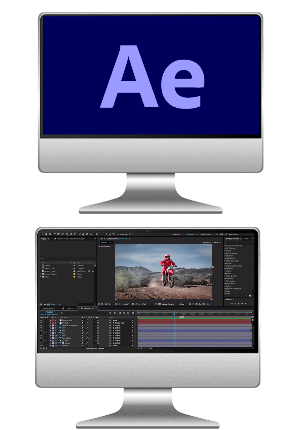305x430 pixels.
Task: Open the 66.7% magnification dropdown
Action: pyautogui.click(x=109, y=304)
